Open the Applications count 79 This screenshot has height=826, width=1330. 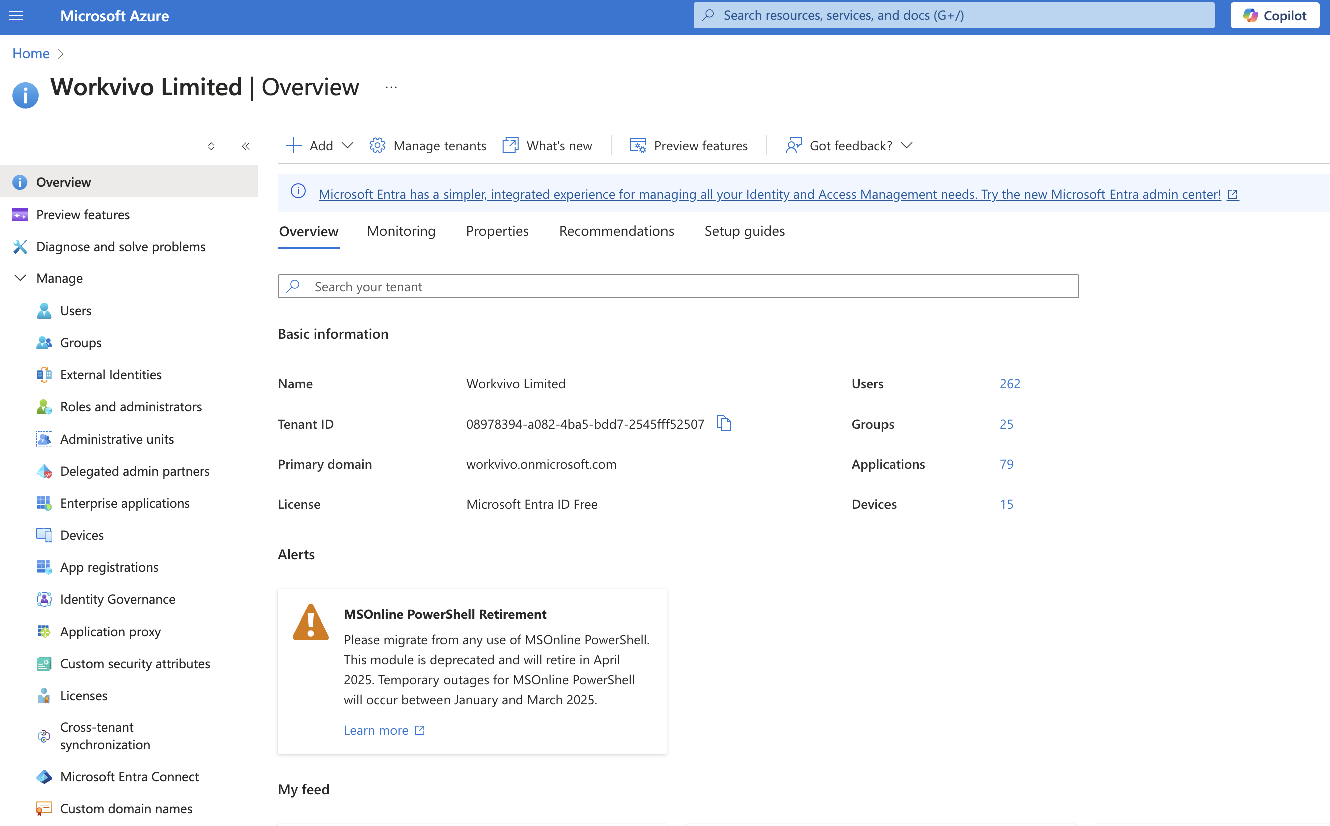click(x=1006, y=464)
